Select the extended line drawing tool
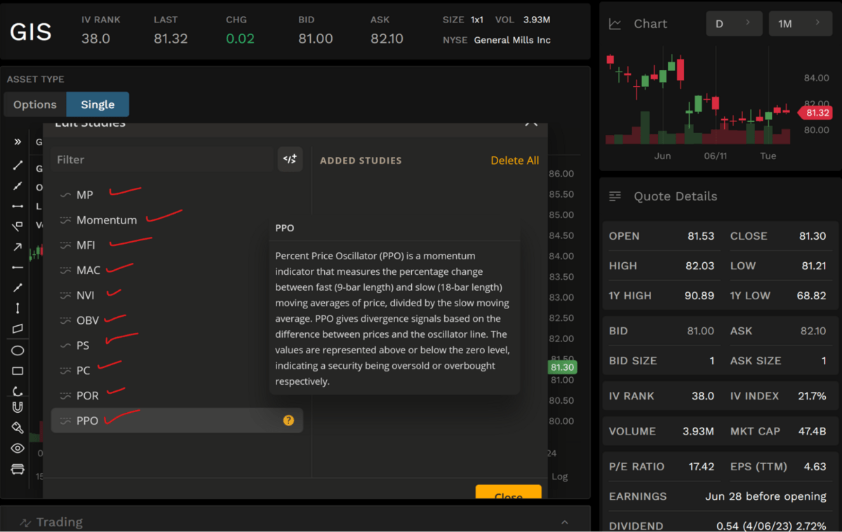This screenshot has height=532, width=842. pos(18,186)
